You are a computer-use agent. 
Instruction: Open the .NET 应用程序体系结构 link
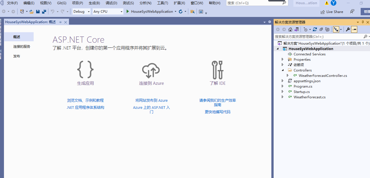click(85, 107)
